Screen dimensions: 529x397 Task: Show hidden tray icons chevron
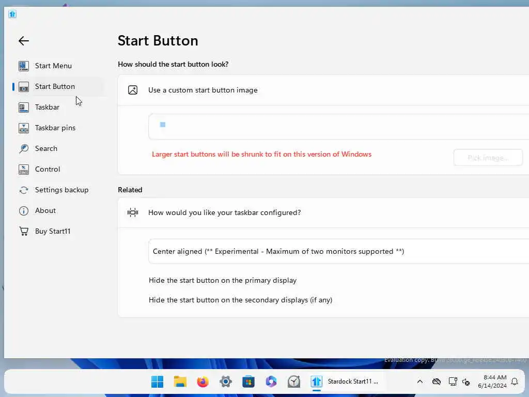[x=419, y=382]
